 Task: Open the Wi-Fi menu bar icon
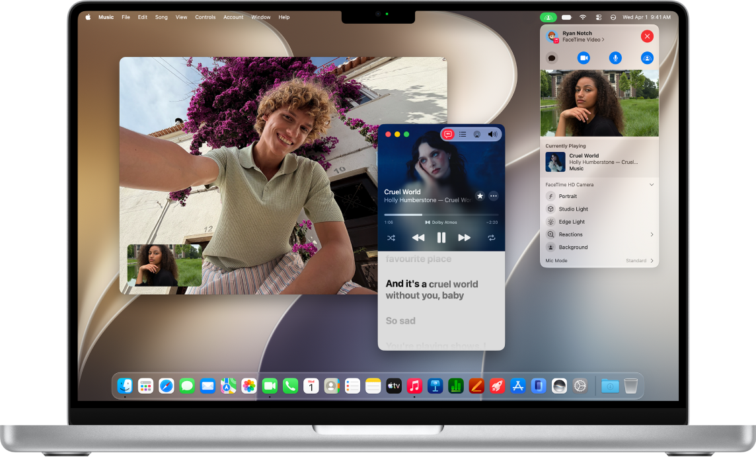(583, 17)
